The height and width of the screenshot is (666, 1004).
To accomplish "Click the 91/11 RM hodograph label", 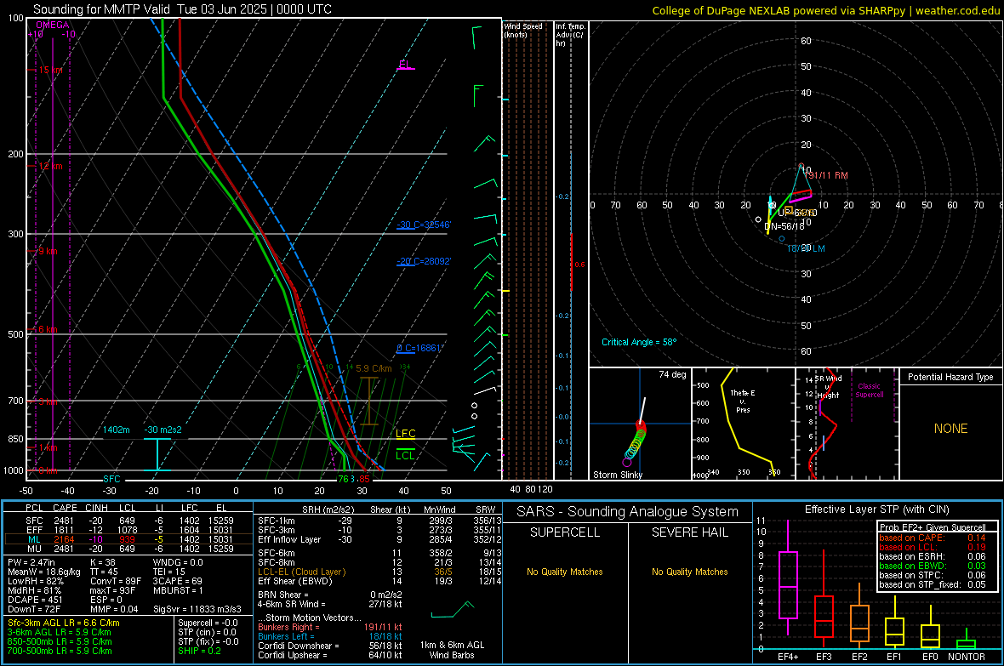I will coord(828,175).
